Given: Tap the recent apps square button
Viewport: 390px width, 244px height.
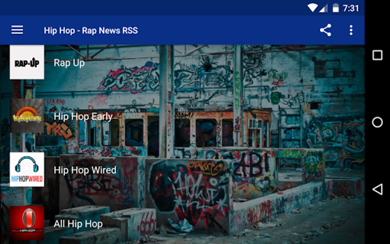Looking at the screenshot, I should click(378, 55).
